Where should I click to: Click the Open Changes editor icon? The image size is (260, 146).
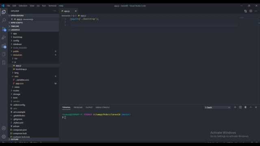coord(245,11)
